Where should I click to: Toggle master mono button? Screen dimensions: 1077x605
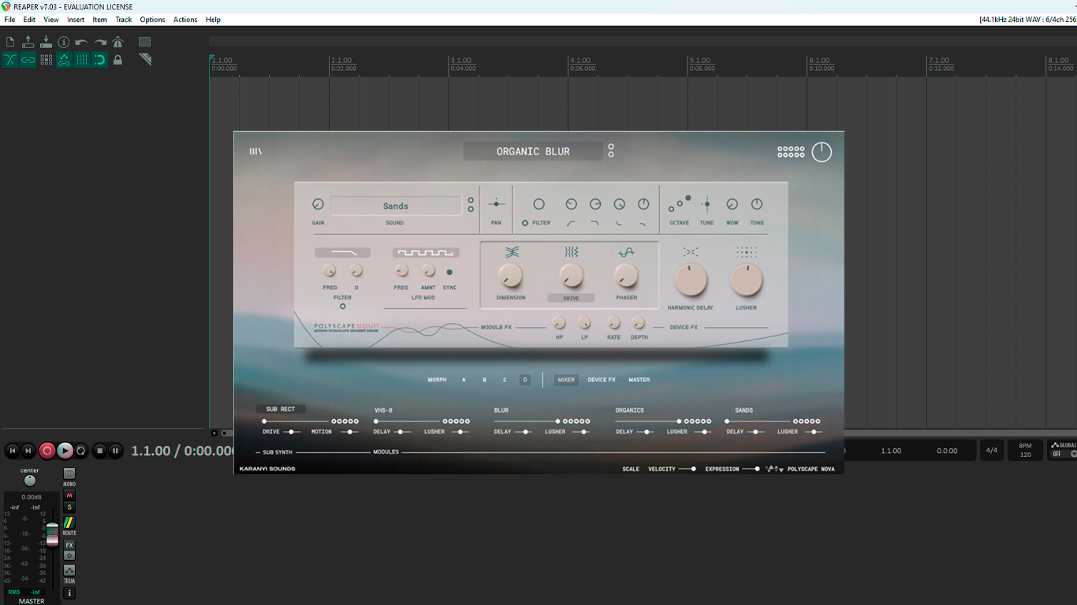pos(69,473)
